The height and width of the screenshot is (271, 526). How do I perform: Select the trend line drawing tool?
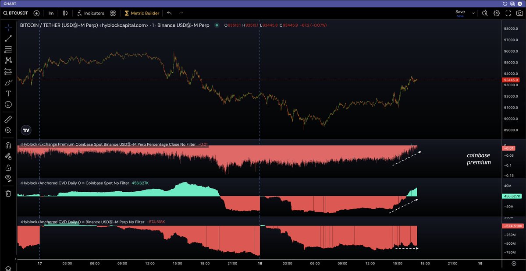pyautogui.click(x=8, y=39)
